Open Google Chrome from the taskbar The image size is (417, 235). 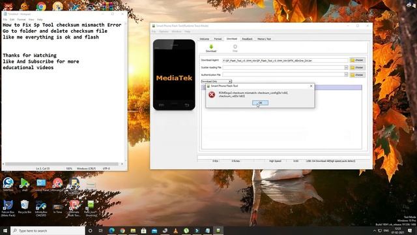(x=122, y=230)
